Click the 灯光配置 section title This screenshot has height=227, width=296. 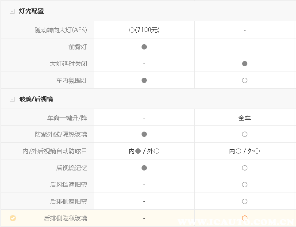pos(31,11)
